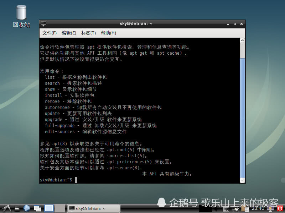Open the 标签(T) menu
This screenshot has height=213, width=285.
coord(88,33)
